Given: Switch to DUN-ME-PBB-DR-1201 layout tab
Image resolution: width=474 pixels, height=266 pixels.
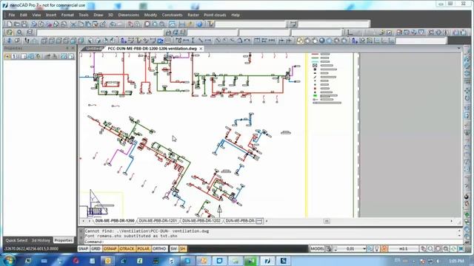Looking at the screenshot, I should point(158,221).
